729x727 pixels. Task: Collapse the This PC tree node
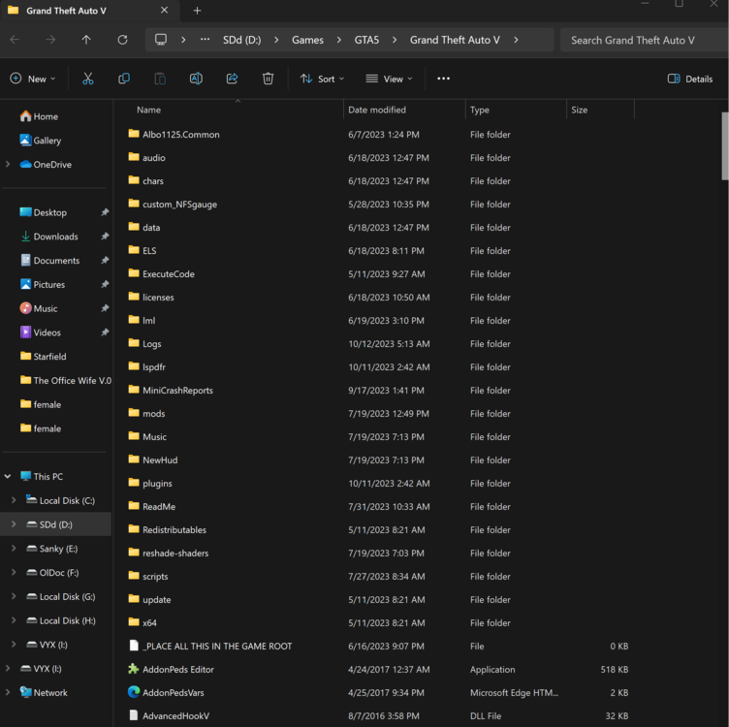point(8,477)
